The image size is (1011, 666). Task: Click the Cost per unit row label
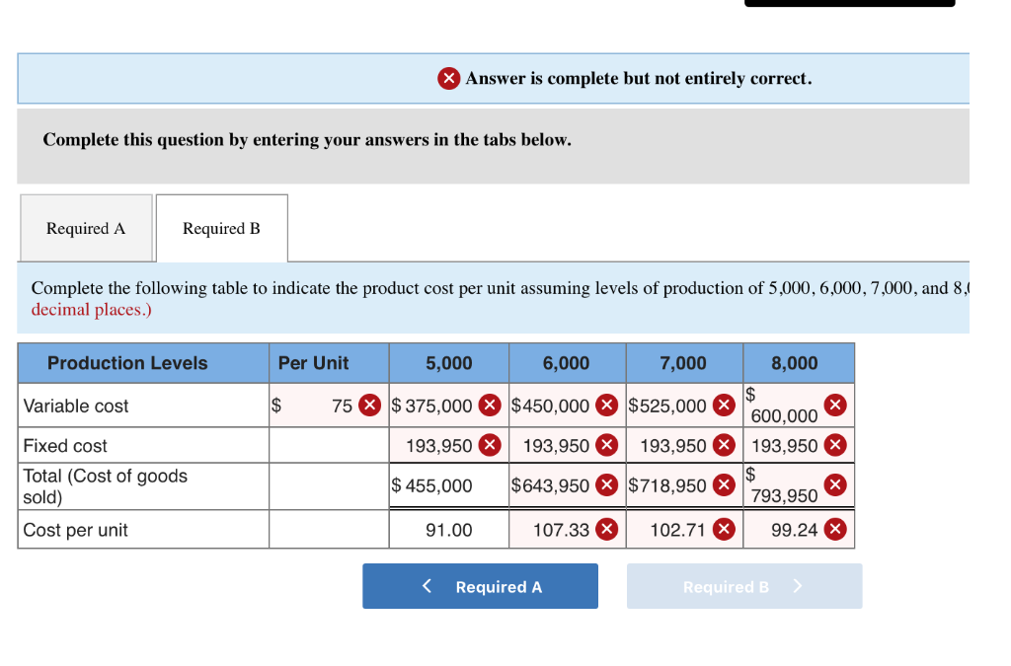75,530
